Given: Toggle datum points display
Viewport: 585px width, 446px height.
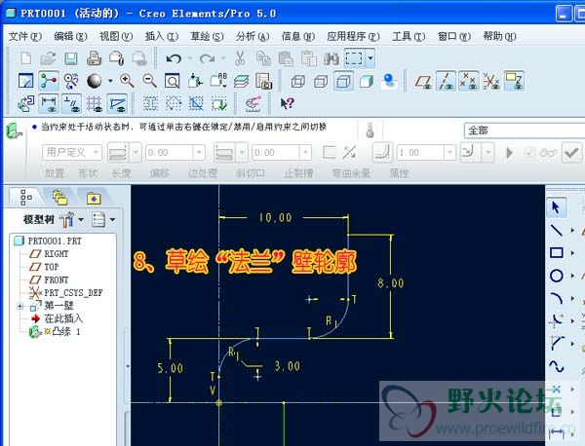Looking at the screenshot, I should [x=469, y=81].
